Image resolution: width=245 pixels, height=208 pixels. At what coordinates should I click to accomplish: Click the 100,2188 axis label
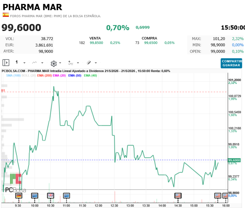pyautogui.click(x=235, y=128)
